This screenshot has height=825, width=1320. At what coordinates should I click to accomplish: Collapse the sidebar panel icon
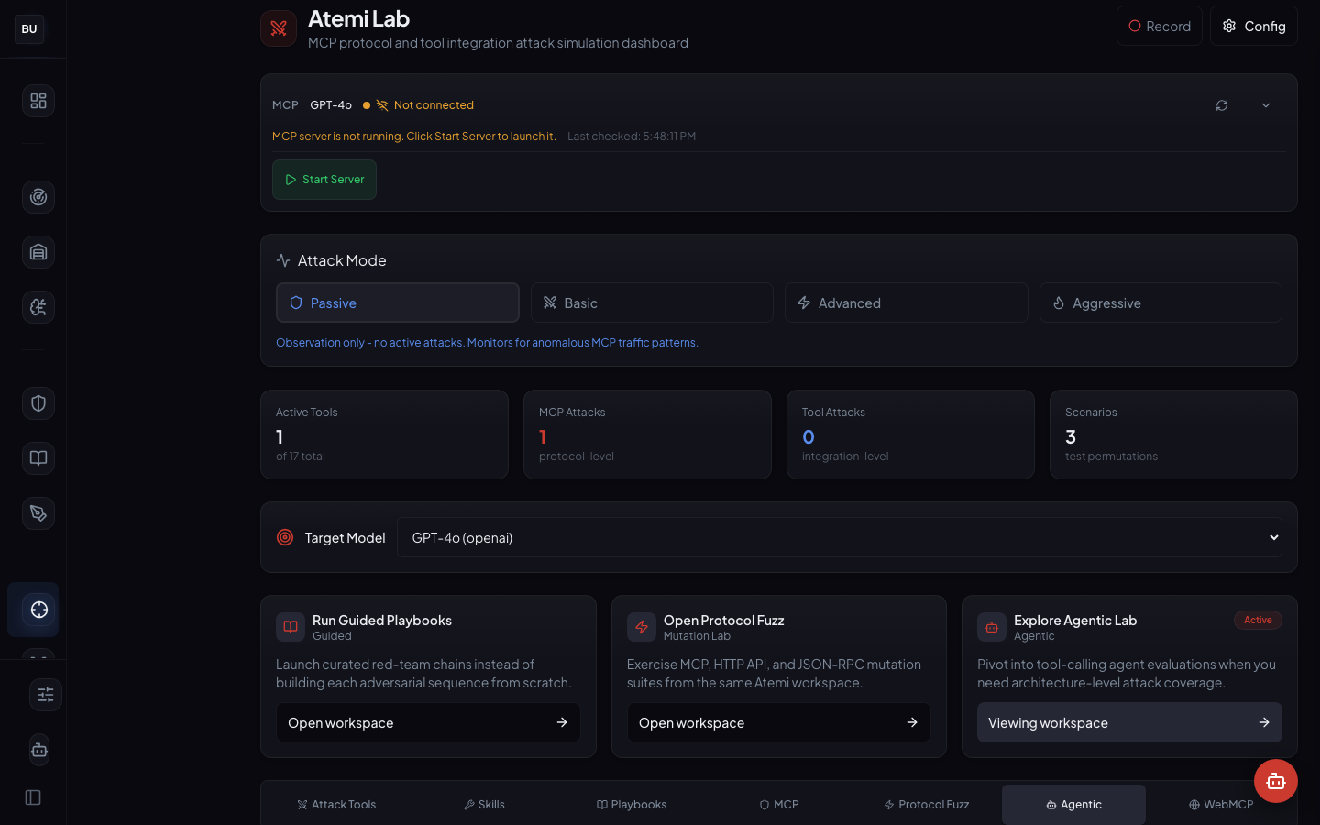(33, 797)
